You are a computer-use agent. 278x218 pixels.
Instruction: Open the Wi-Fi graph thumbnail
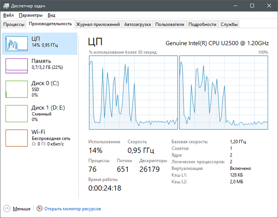pyautogui.click(x=17, y=138)
